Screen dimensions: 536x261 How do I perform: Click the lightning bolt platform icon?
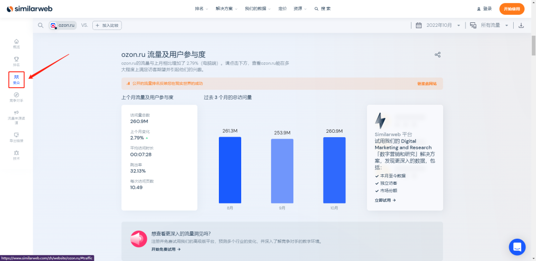coord(380,121)
